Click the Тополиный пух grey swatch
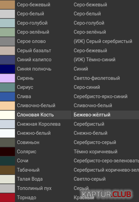This screenshot has height=202, width=139. coord(8,188)
